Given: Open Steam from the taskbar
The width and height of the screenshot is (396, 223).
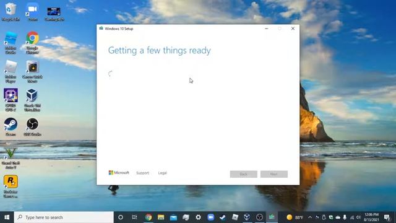Looking at the screenshot, I should click(223, 217).
